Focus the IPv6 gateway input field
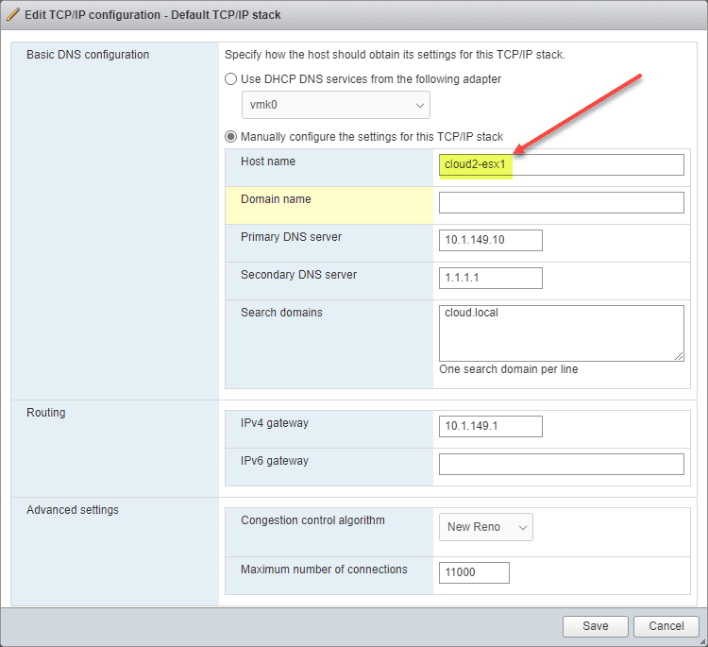Viewport: 708px width, 647px height. click(x=561, y=464)
